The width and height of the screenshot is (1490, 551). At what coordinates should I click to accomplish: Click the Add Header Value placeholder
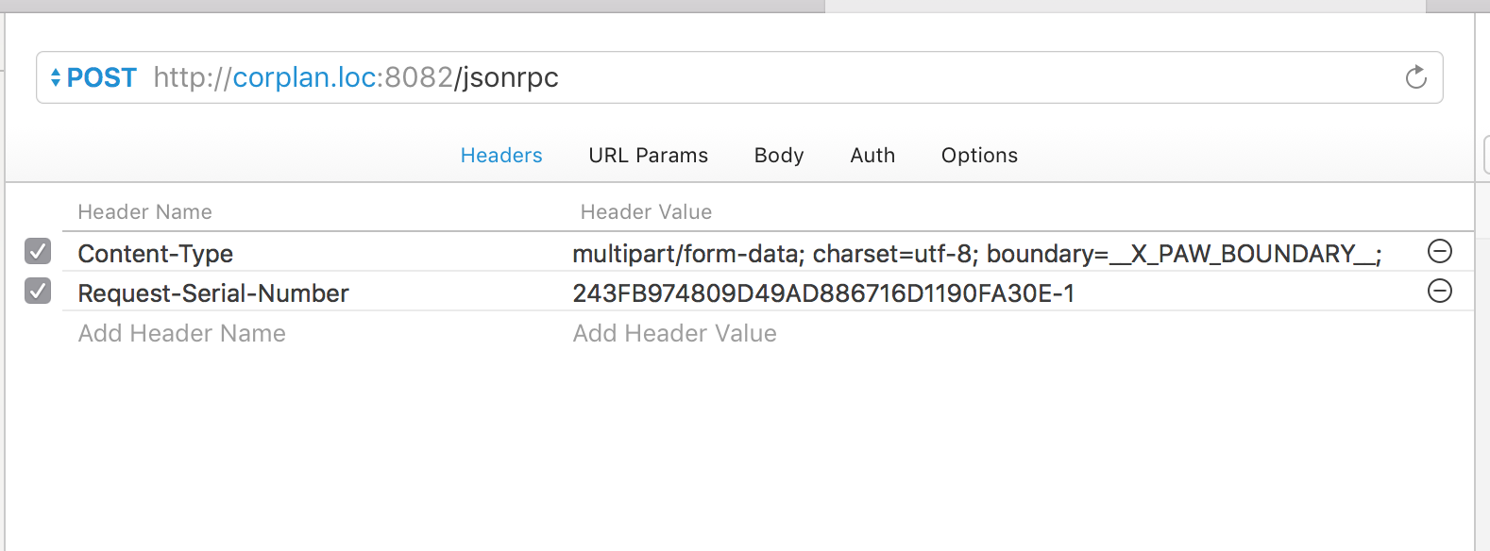coord(674,333)
